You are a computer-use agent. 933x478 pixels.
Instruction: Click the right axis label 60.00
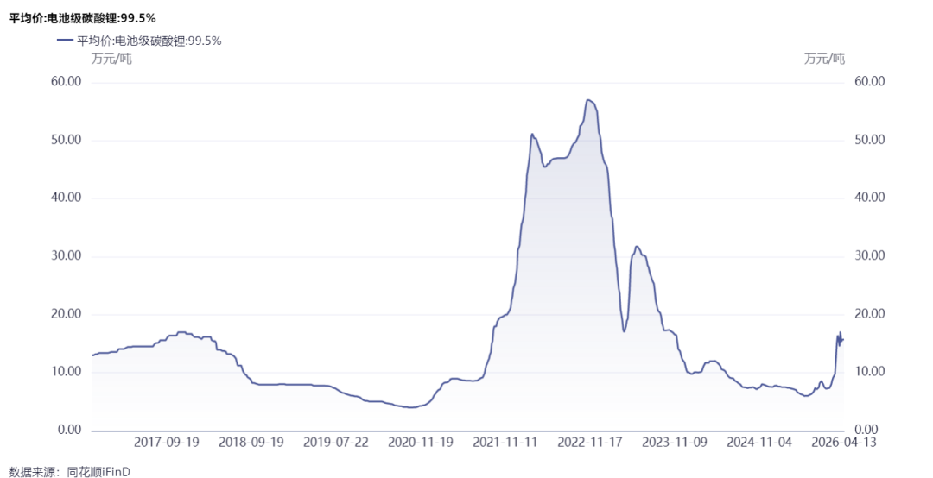870,81
